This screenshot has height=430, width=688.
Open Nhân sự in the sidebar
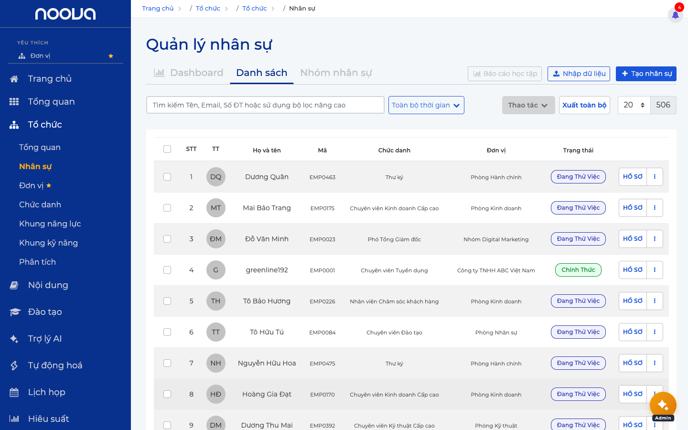point(35,166)
